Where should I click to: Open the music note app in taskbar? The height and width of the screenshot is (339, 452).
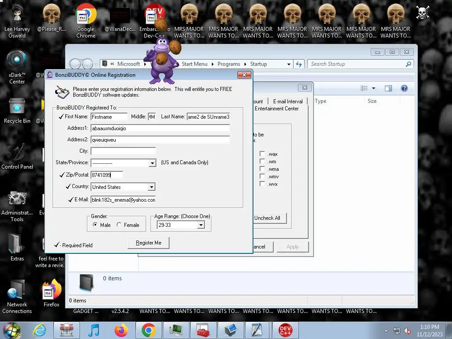click(94, 330)
